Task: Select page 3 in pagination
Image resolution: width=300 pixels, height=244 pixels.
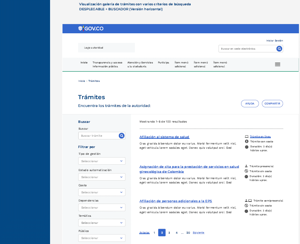Action: [x=169, y=233]
